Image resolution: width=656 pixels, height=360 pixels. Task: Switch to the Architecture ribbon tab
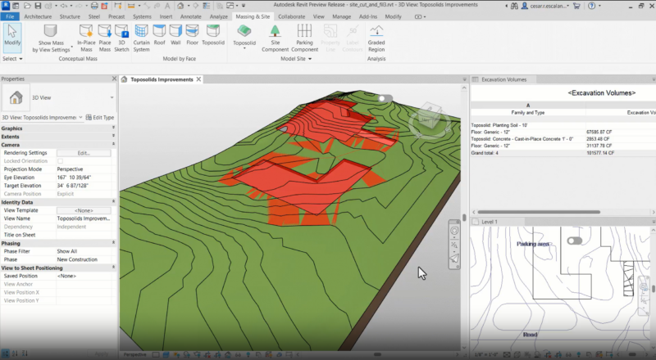coord(38,16)
